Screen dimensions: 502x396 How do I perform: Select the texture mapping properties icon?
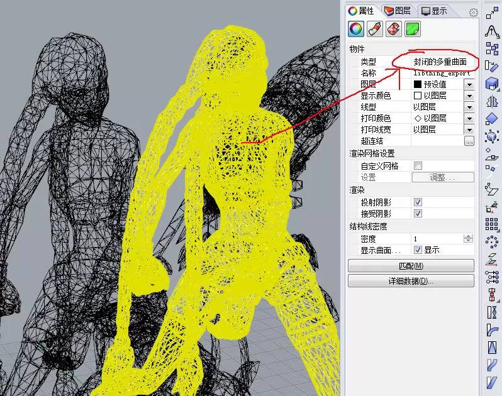393,29
